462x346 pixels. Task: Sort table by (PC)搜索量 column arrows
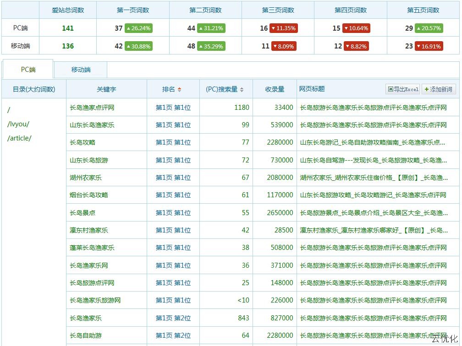click(242, 90)
